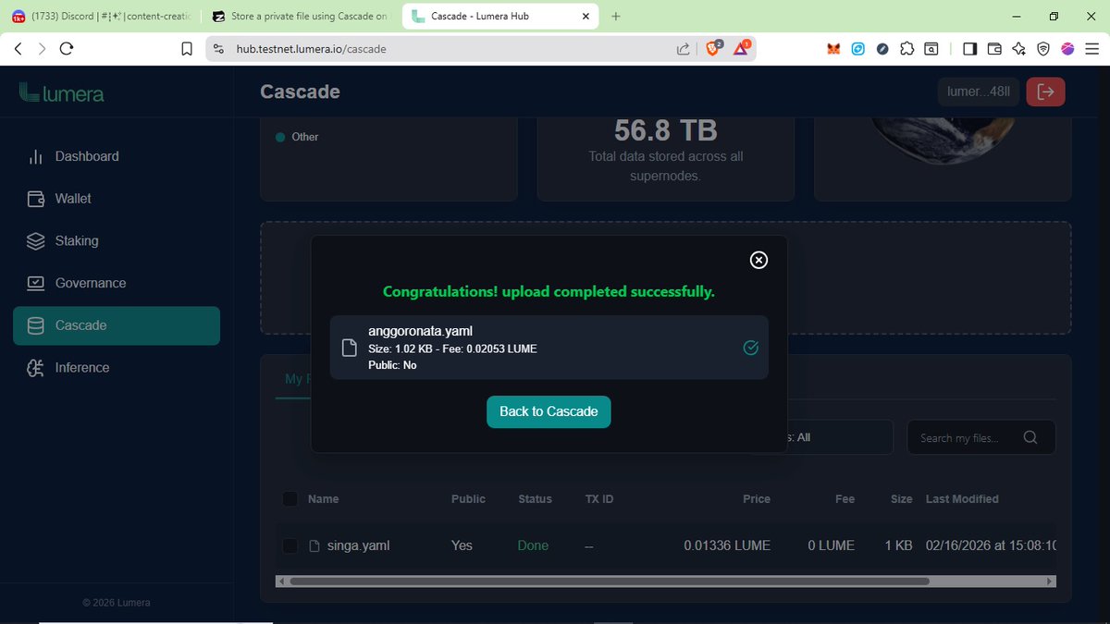Screen dimensions: 1110x624
Task: Click the green check icon beside anggoronata.yaml
Action: (x=751, y=348)
